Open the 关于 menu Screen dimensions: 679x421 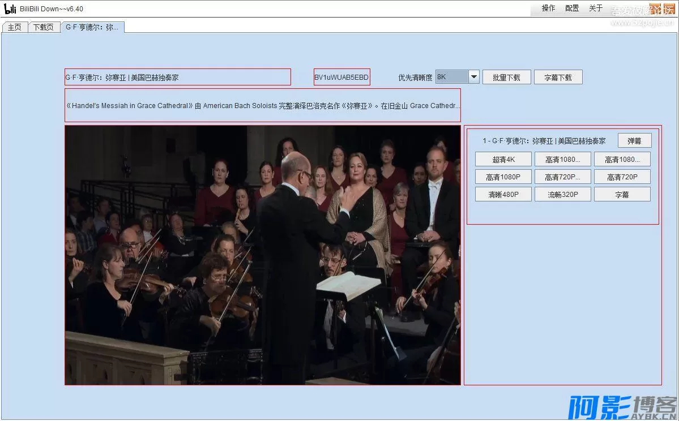pyautogui.click(x=596, y=8)
